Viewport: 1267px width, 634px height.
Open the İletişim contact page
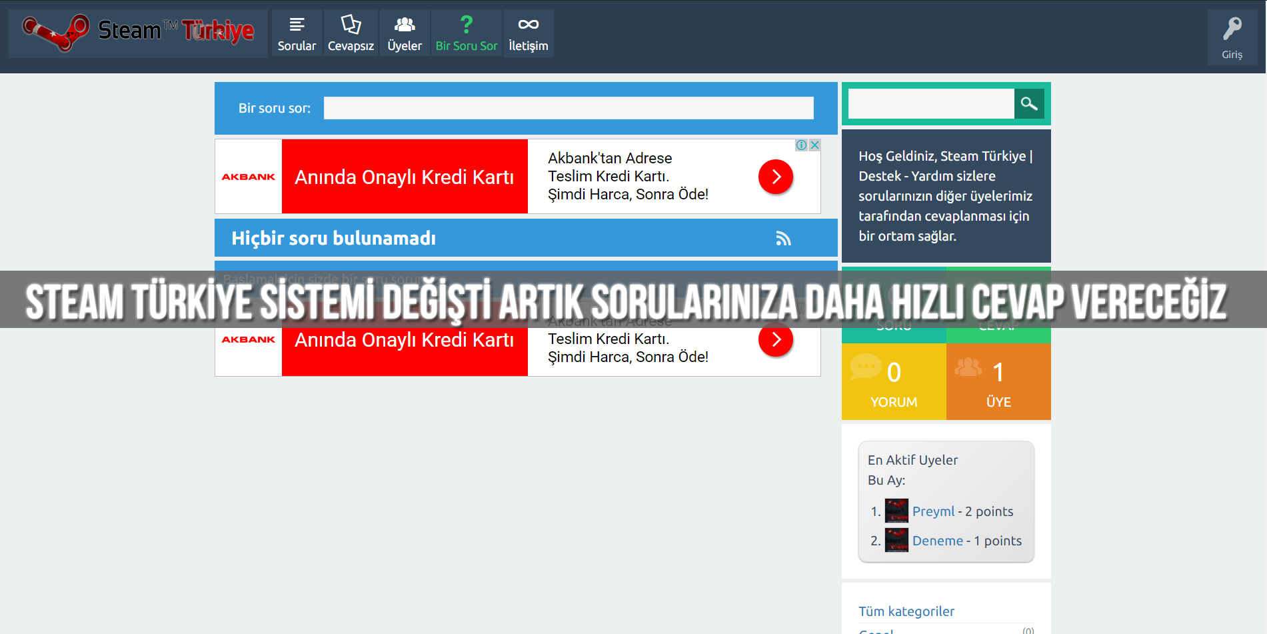coord(529,33)
